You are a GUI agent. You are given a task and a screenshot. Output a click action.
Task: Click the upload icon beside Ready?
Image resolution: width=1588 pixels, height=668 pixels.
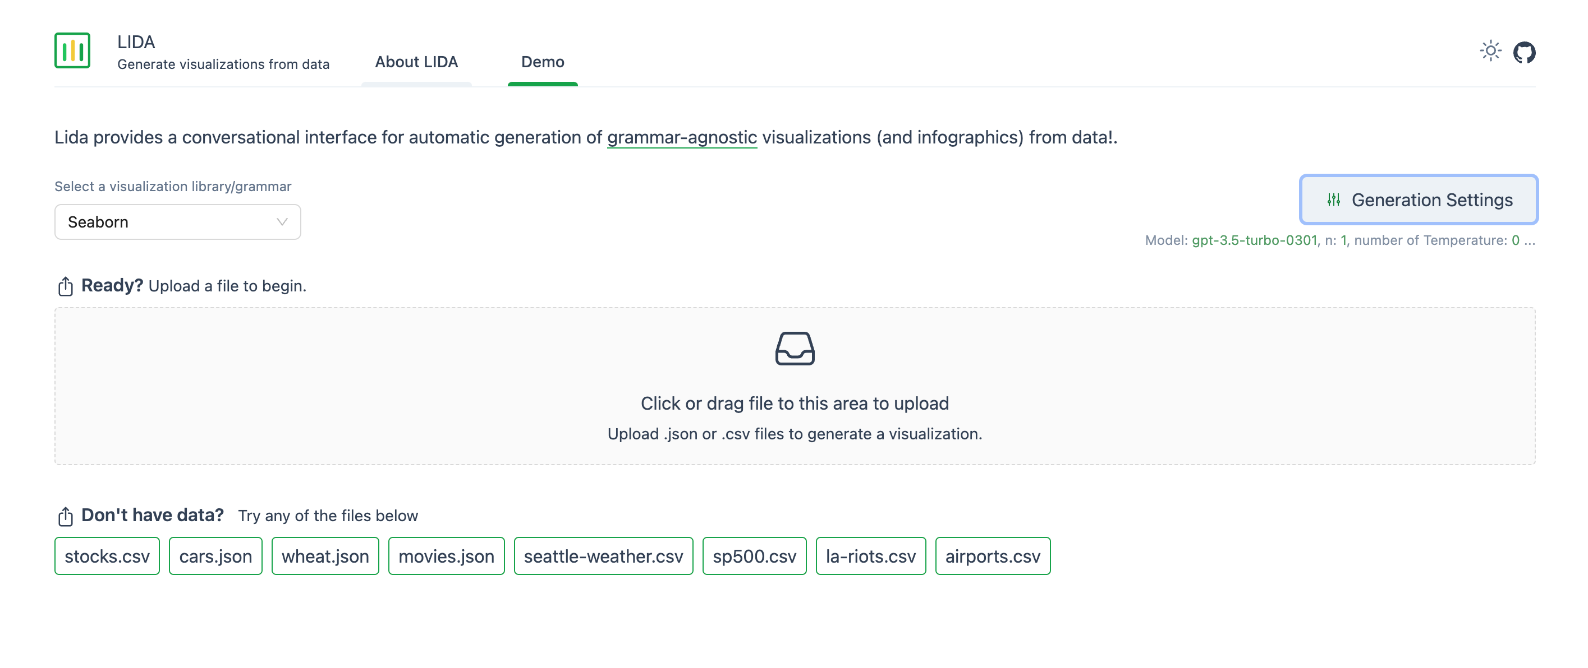pyautogui.click(x=65, y=286)
